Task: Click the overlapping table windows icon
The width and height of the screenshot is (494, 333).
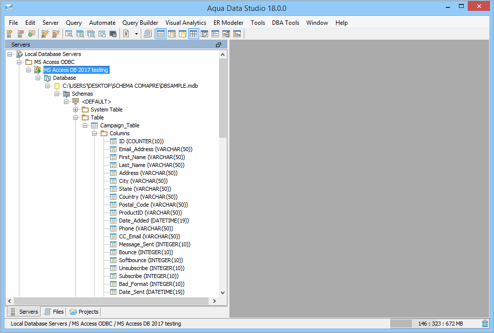Action: (x=102, y=34)
